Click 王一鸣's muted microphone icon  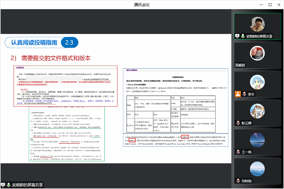(x=238, y=151)
